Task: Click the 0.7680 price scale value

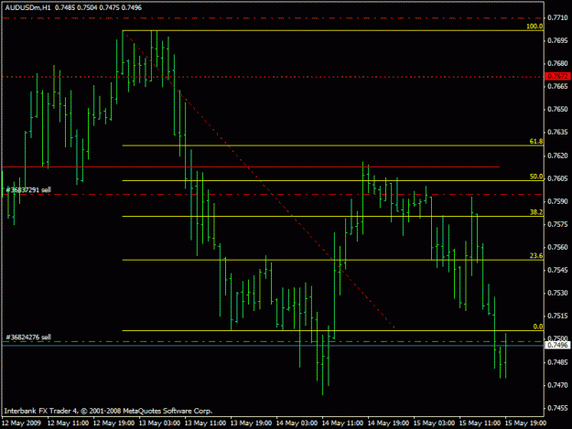Action: (557, 63)
